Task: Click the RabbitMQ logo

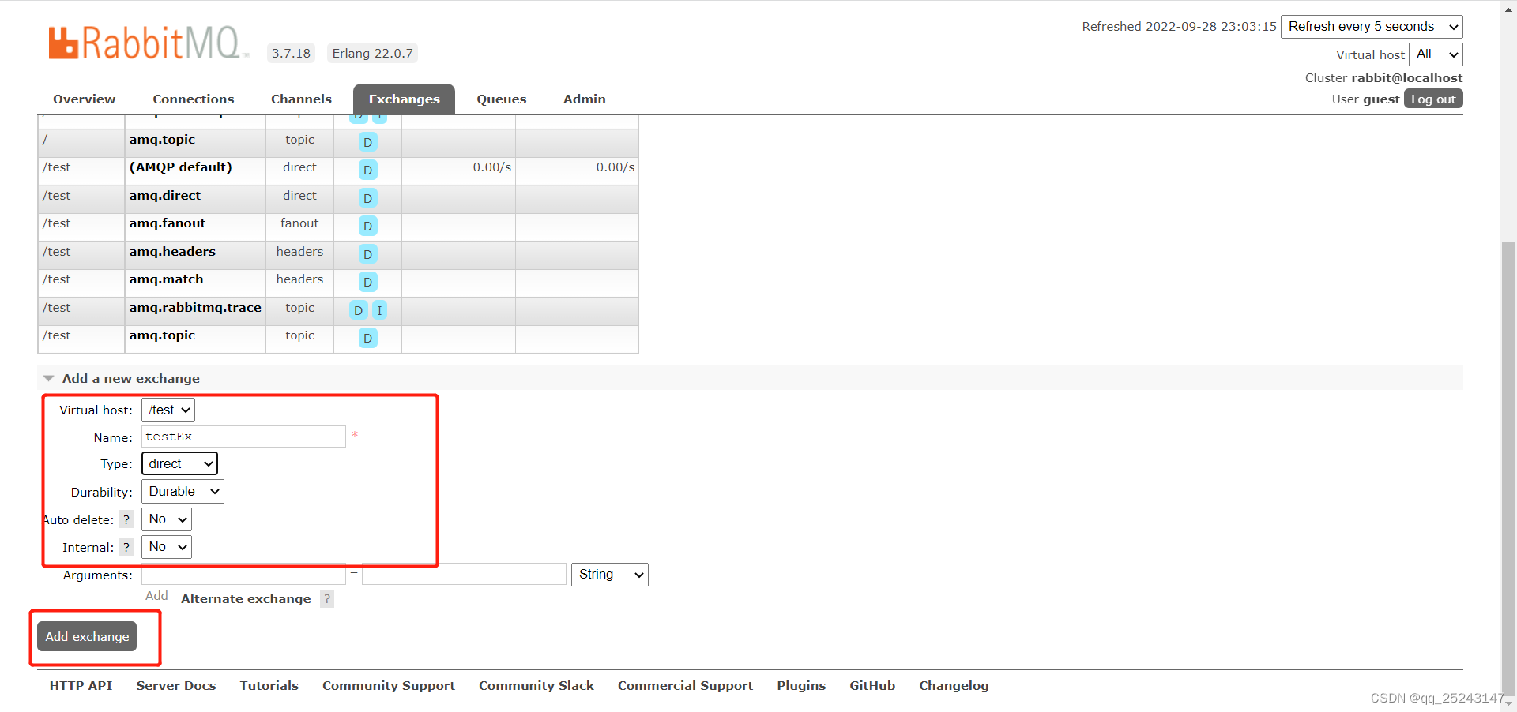Action: click(147, 43)
